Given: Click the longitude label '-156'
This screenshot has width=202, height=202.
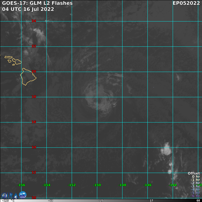Looking at the screenshot, I should [21, 185].
